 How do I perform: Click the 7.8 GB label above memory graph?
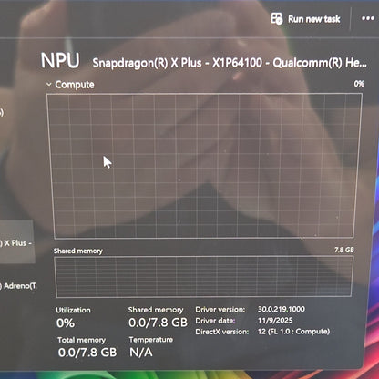[x=344, y=250]
